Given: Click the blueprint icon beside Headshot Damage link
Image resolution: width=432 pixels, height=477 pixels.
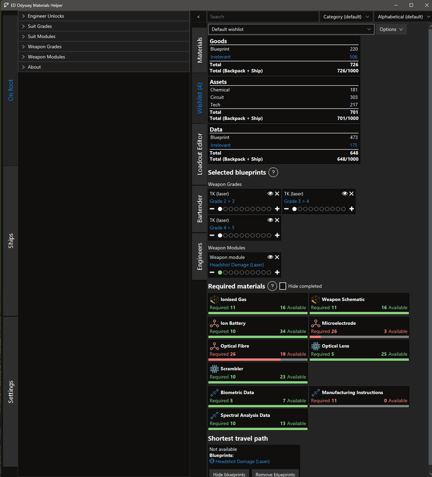Looking at the screenshot, I should (x=212, y=461).
